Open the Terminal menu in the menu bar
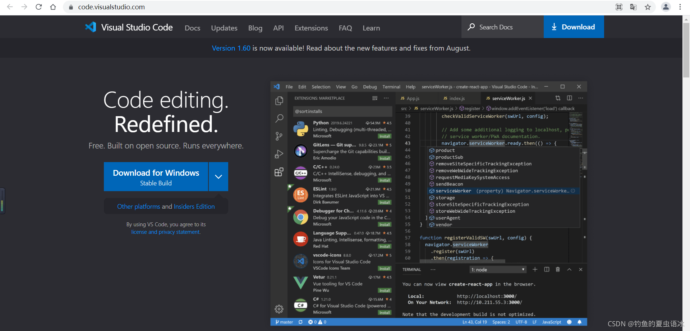This screenshot has height=331, width=690. 391,86
